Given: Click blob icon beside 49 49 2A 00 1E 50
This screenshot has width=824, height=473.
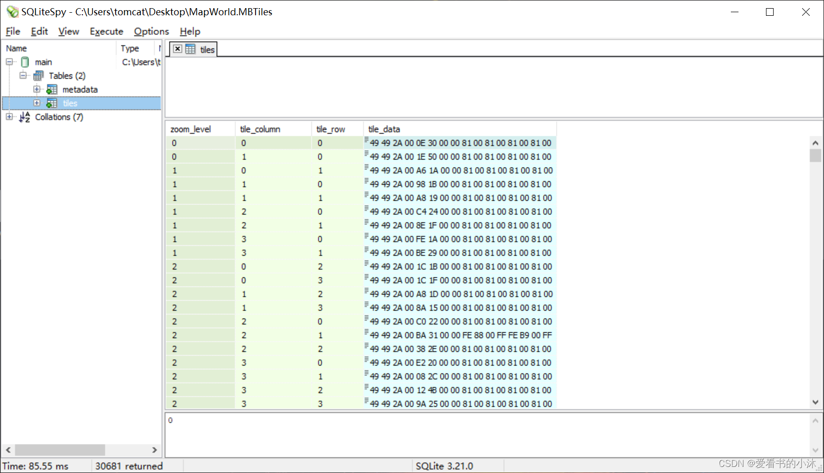Looking at the screenshot, I should tap(366, 154).
